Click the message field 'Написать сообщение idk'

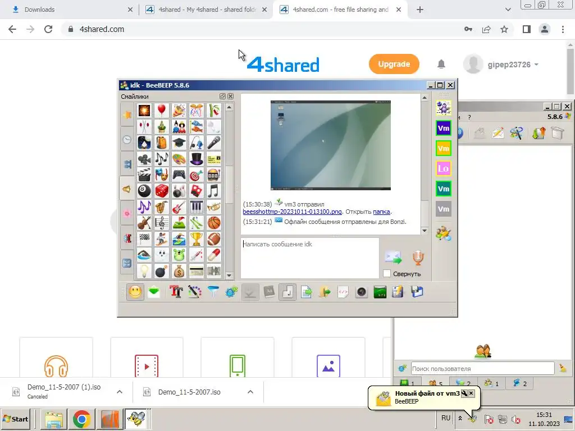pos(310,258)
